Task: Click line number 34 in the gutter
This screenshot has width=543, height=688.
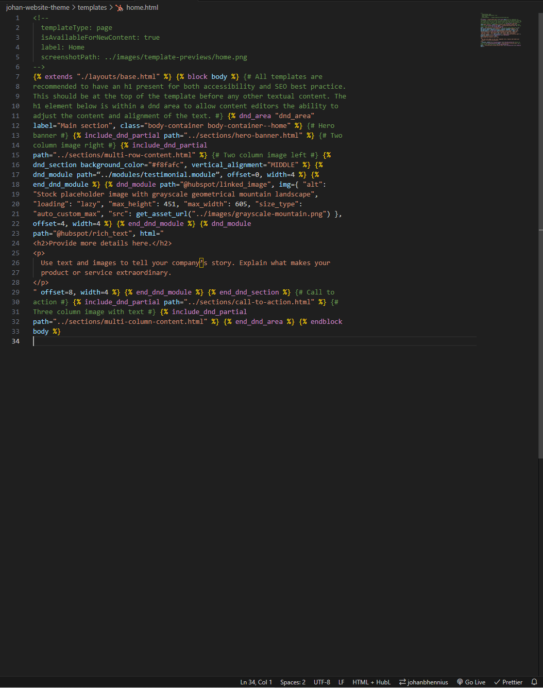Action: coord(15,341)
